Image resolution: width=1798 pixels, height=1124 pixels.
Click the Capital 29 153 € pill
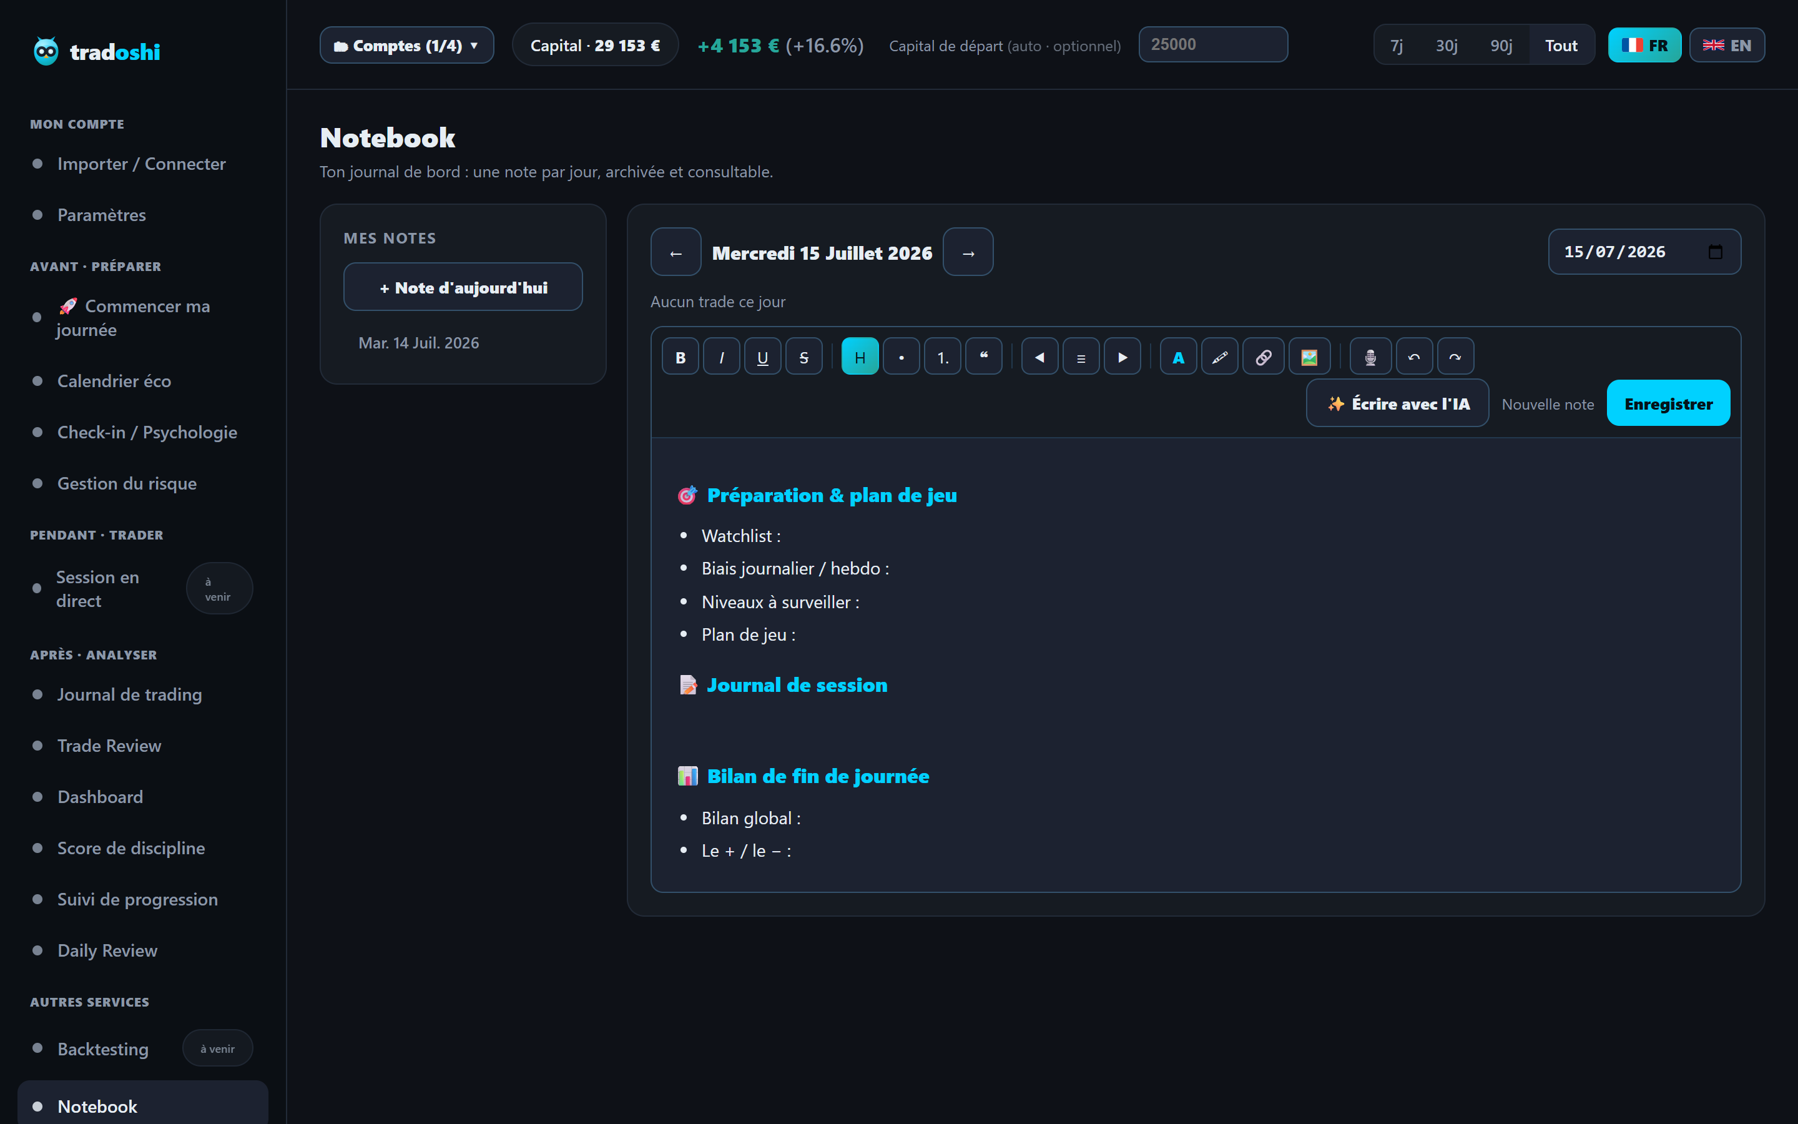tap(595, 46)
